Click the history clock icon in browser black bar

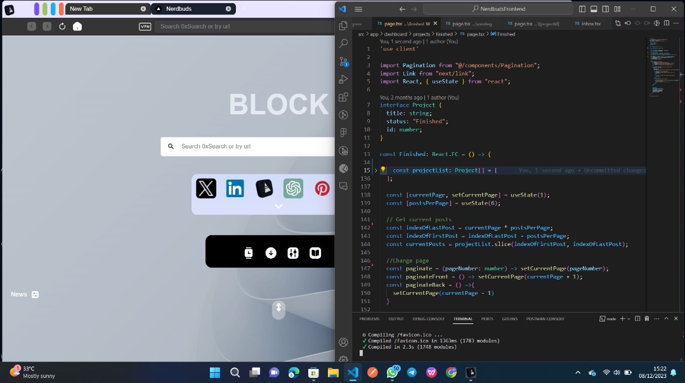249,253
